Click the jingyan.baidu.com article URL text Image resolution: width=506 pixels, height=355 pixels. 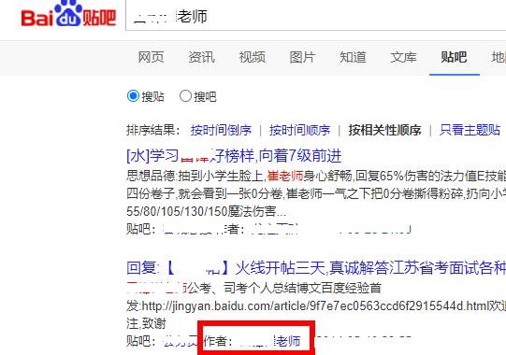point(315,306)
